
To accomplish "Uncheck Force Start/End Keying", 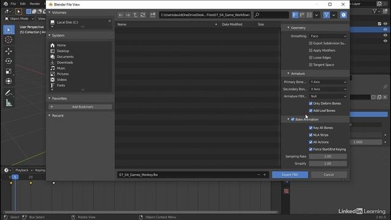I will point(311,149).
